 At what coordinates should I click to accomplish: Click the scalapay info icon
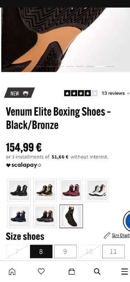pyautogui.click(x=39, y=165)
